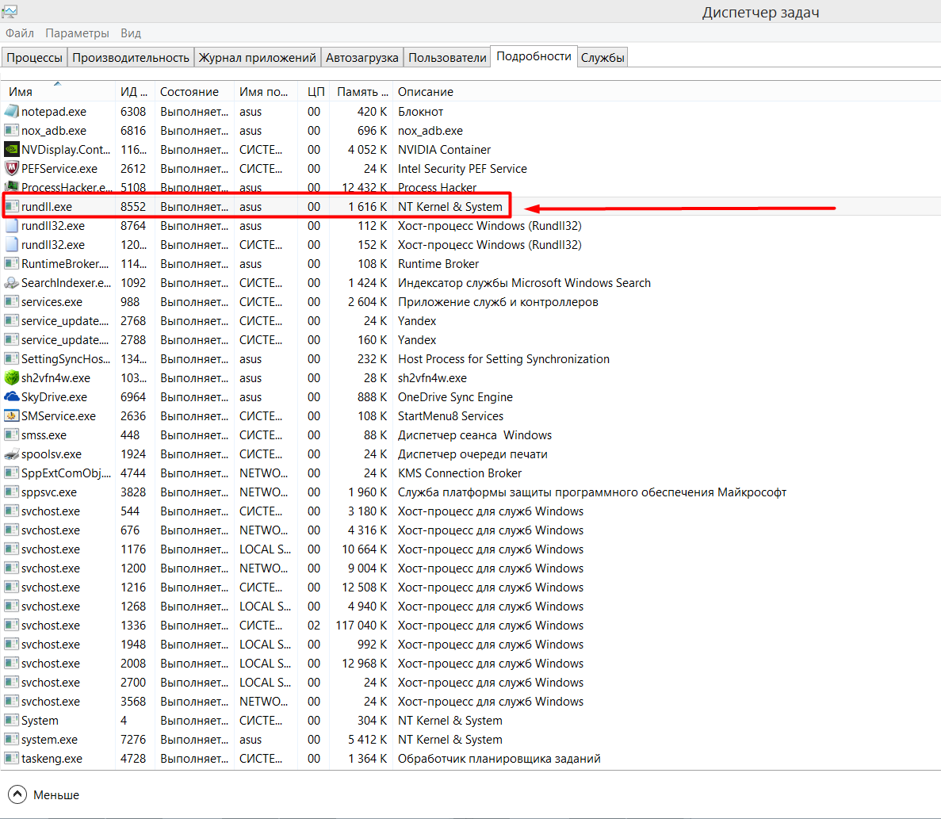
Task: Click the Host Process for Setting Synchronization text
Action: (x=503, y=359)
